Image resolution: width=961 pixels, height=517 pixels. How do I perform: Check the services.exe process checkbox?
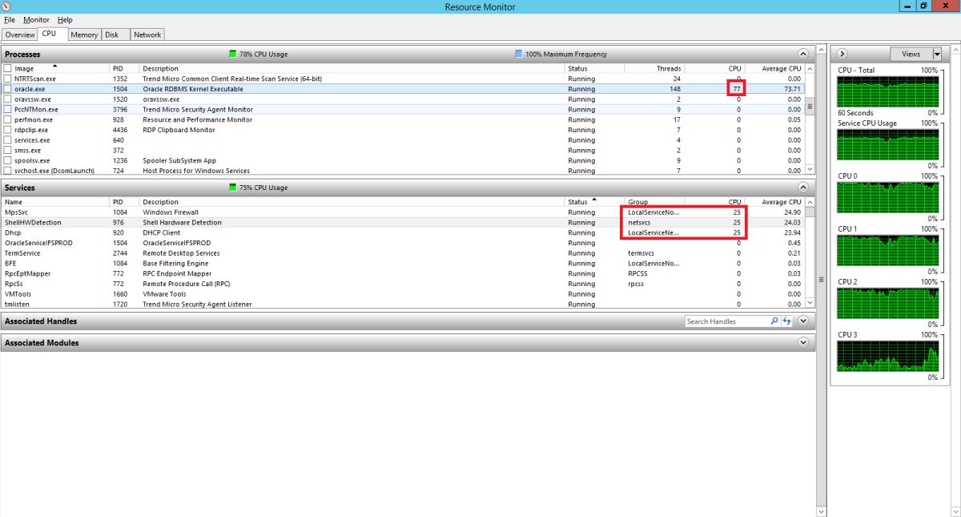point(7,140)
